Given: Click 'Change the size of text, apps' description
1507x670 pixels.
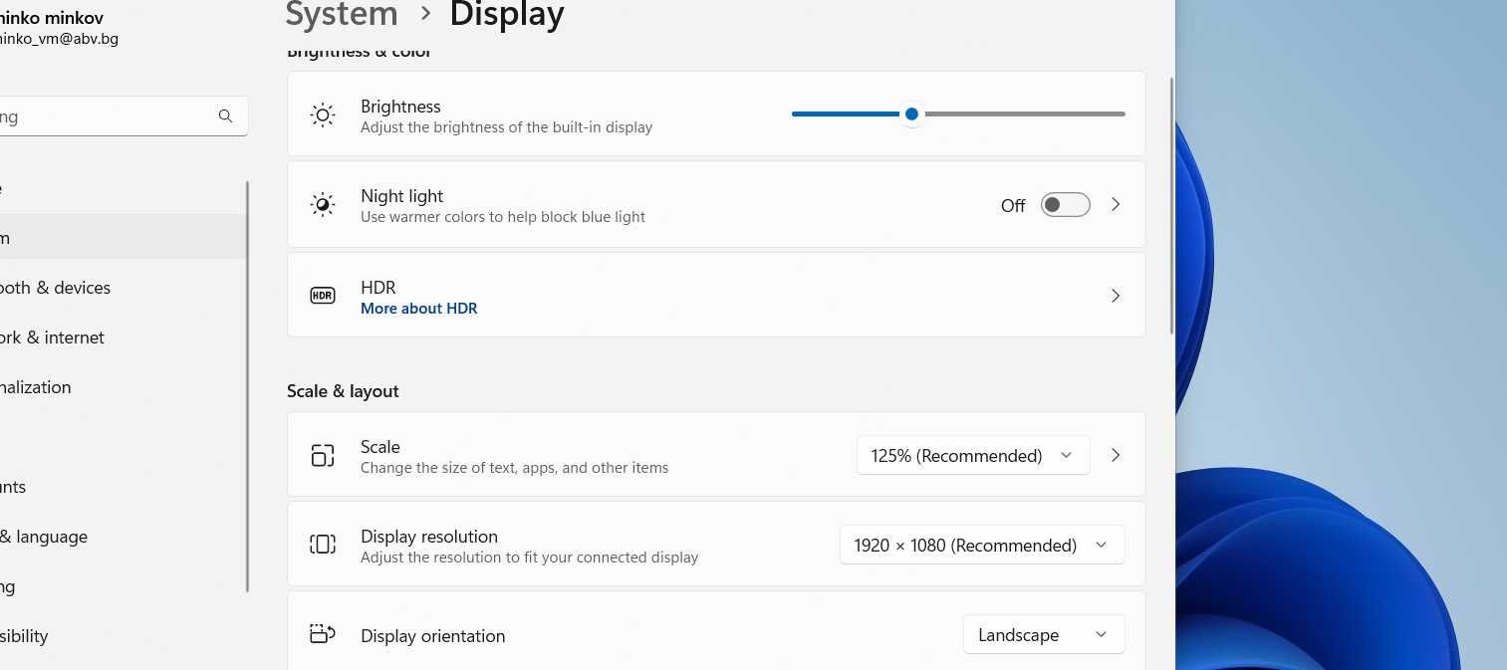Looking at the screenshot, I should (514, 468).
